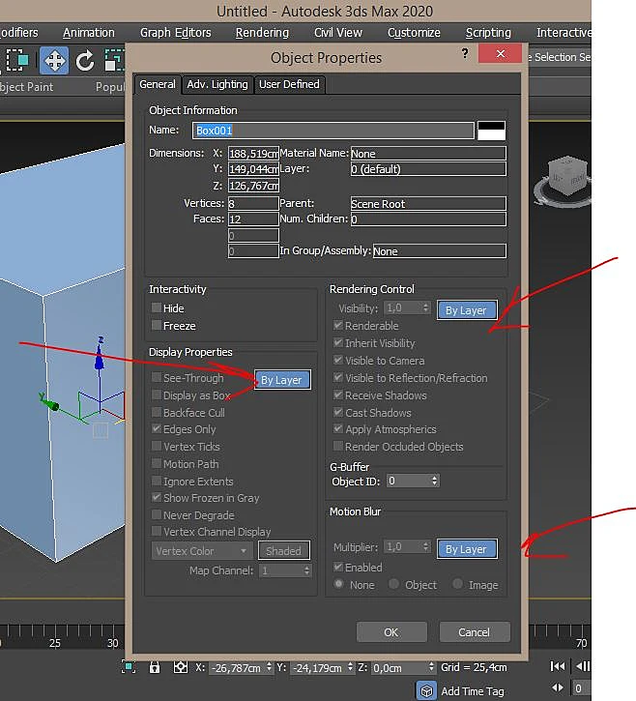Click the Name field containing Box001
Viewport: 636px width, 701px height.
click(x=333, y=131)
